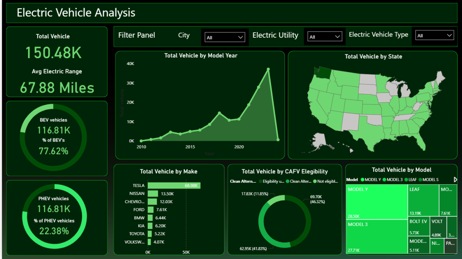Click the BOLT EV treemap tile
This screenshot has width=462, height=259.
tap(418, 227)
